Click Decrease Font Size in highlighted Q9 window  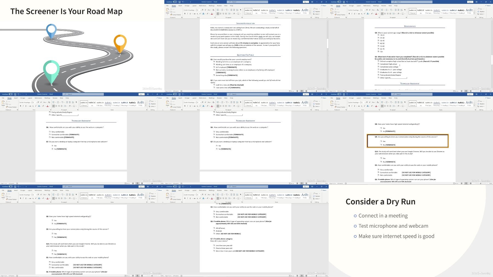(370, 102)
